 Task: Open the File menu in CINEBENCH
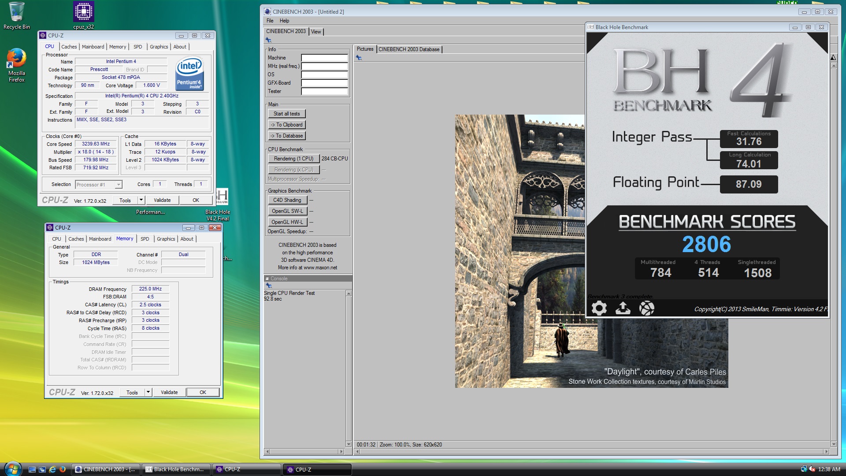270,21
